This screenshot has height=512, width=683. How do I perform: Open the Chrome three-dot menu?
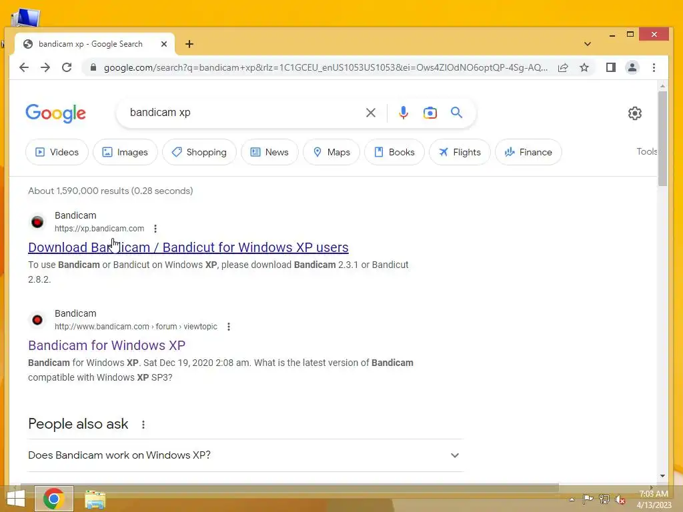tap(654, 67)
